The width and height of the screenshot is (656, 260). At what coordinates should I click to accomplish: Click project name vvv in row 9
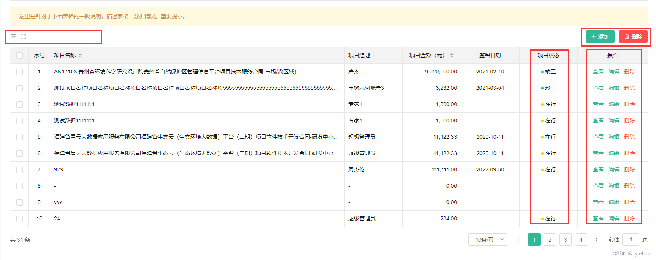(x=58, y=202)
